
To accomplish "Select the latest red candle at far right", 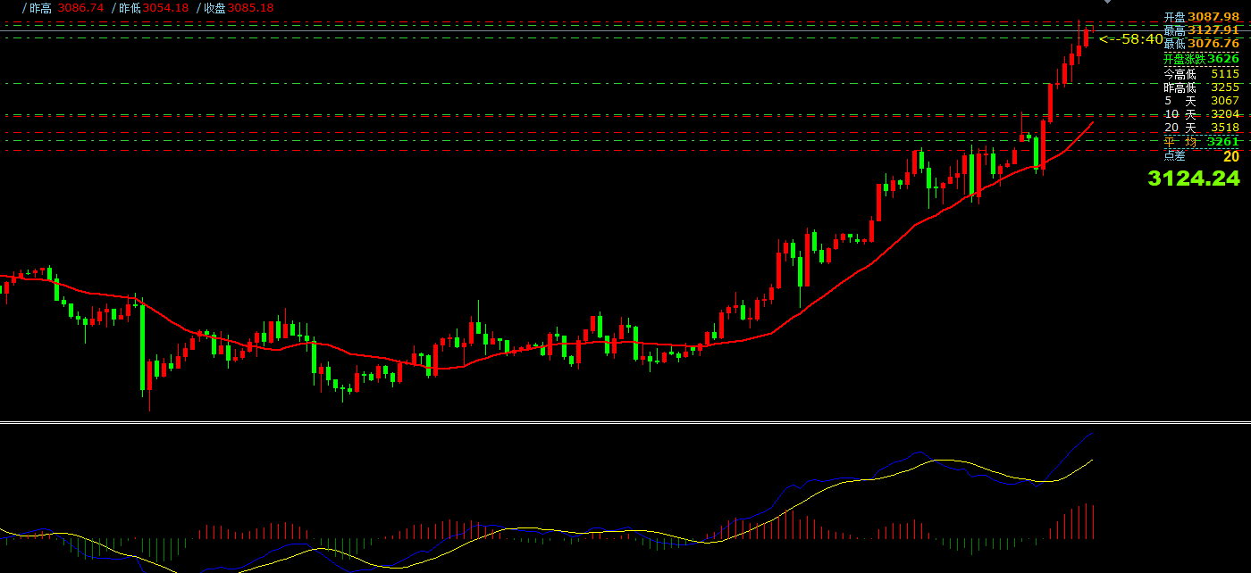I will [1086, 36].
